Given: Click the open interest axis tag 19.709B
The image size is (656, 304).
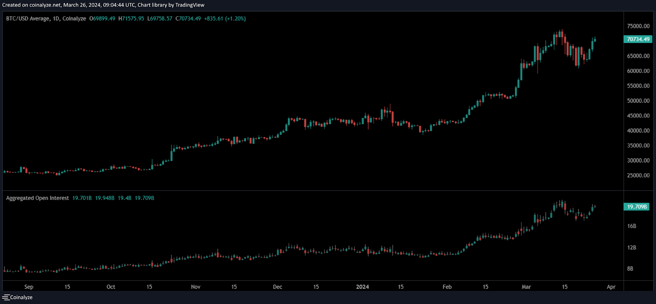Looking at the screenshot, I should [637, 206].
